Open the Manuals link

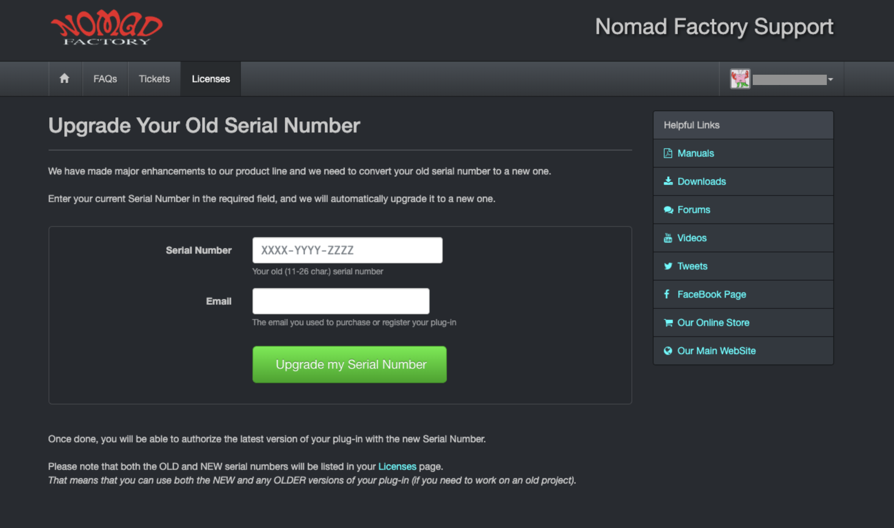pos(696,154)
